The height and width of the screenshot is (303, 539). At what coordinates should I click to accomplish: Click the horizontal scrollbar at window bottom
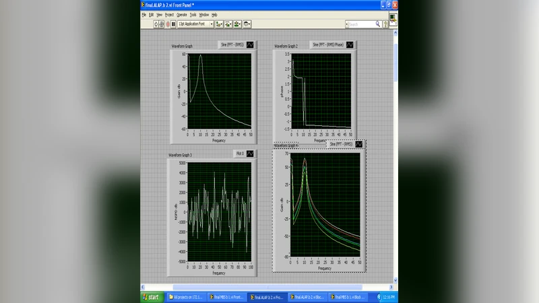click(266, 288)
